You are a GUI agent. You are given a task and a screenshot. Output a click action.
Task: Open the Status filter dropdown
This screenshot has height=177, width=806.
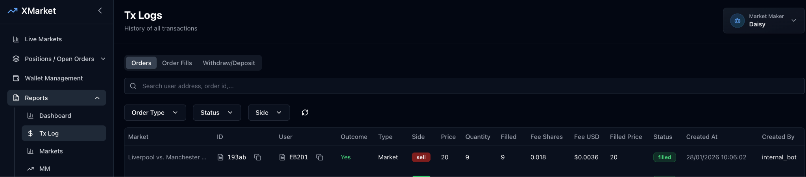pyautogui.click(x=216, y=112)
